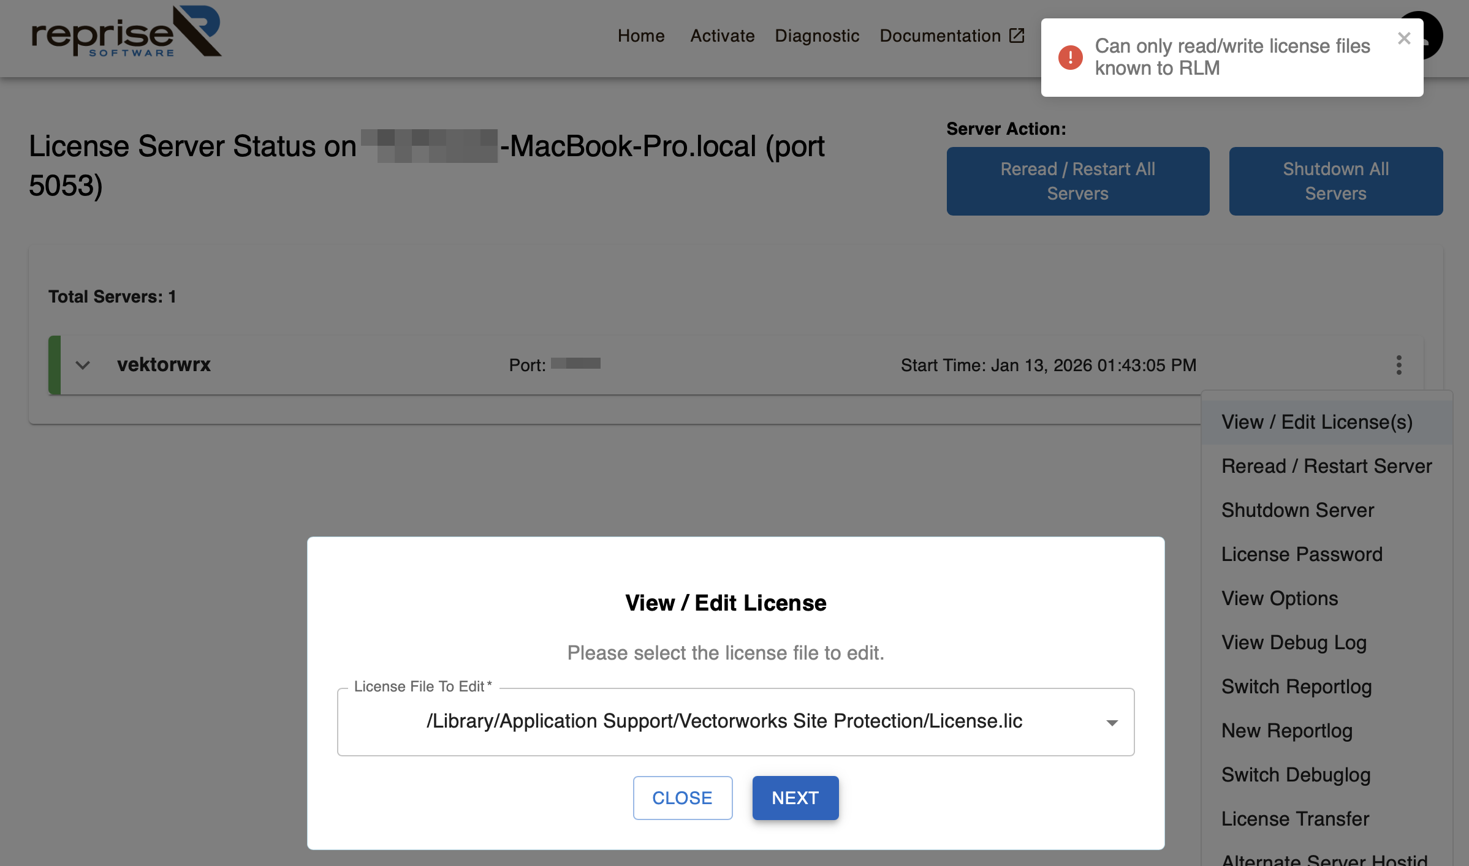Open the Activate page
The height and width of the screenshot is (866, 1469).
click(x=722, y=36)
